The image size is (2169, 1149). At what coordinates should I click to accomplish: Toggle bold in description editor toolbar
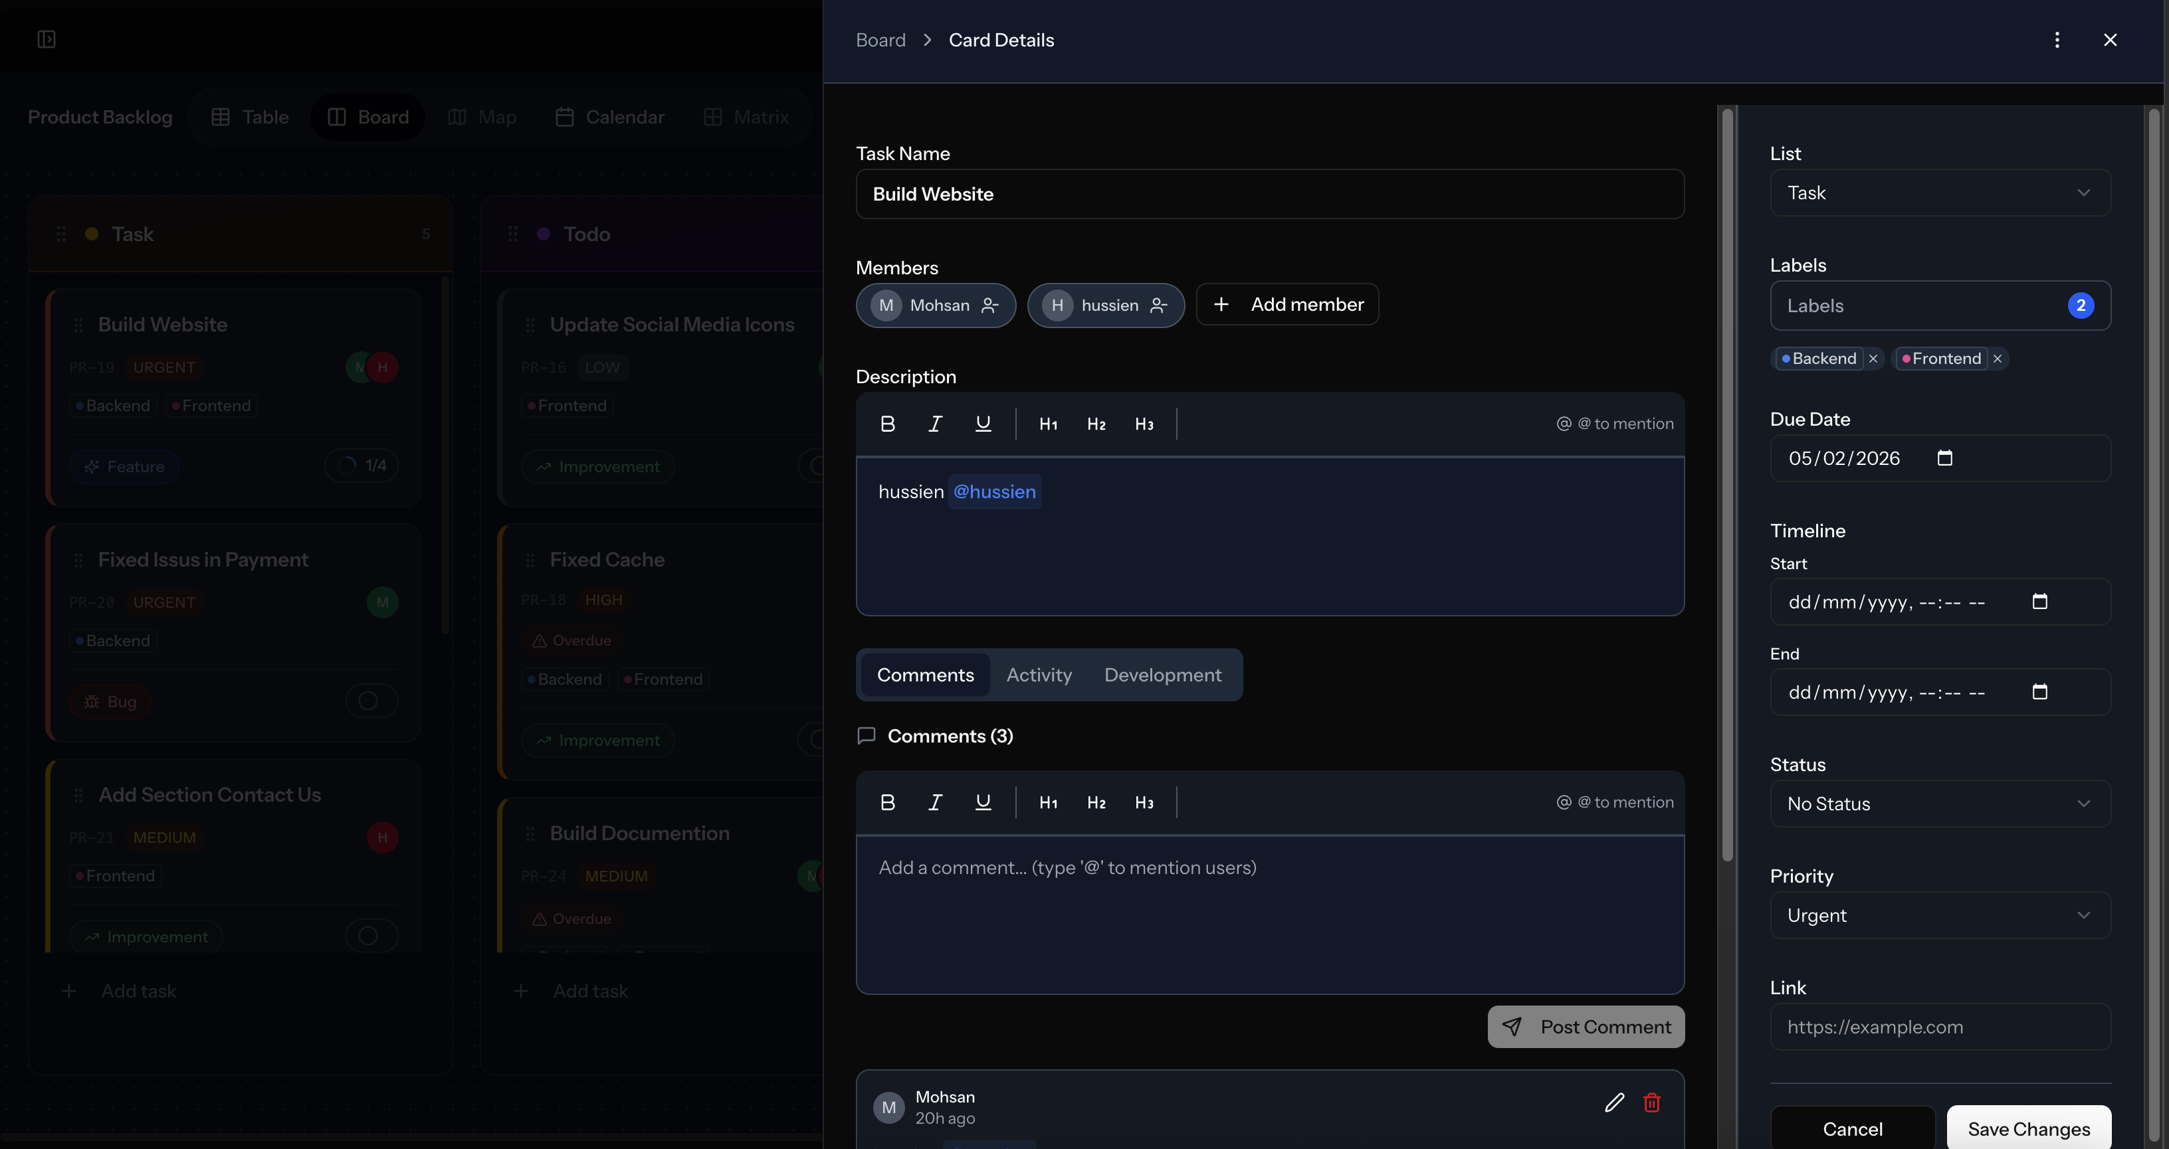(x=886, y=424)
